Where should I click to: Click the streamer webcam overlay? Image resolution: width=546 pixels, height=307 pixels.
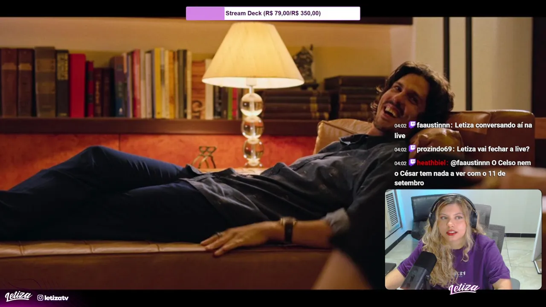point(463,240)
